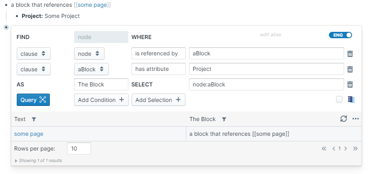Open the first clause type dropdown

pyautogui.click(x=33, y=54)
